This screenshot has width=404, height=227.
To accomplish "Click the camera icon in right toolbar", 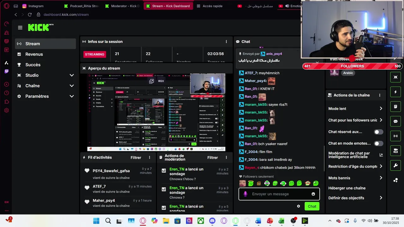I will coord(395,151).
